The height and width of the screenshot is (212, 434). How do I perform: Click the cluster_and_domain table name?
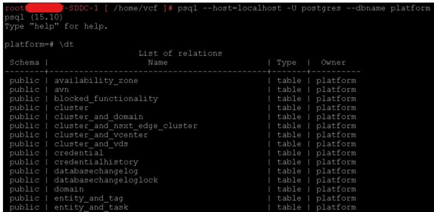[98, 117]
